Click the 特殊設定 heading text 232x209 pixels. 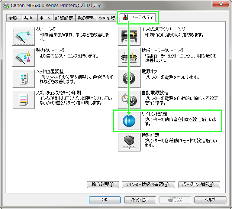point(150,135)
